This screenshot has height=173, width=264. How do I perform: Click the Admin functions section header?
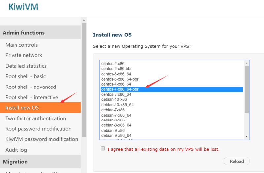[40, 33]
